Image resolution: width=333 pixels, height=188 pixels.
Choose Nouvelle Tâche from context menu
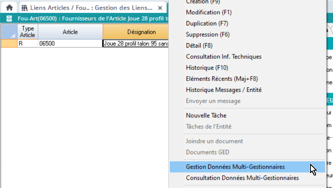point(206,116)
